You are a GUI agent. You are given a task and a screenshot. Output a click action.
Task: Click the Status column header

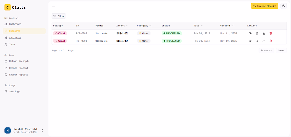[x=166, y=26]
